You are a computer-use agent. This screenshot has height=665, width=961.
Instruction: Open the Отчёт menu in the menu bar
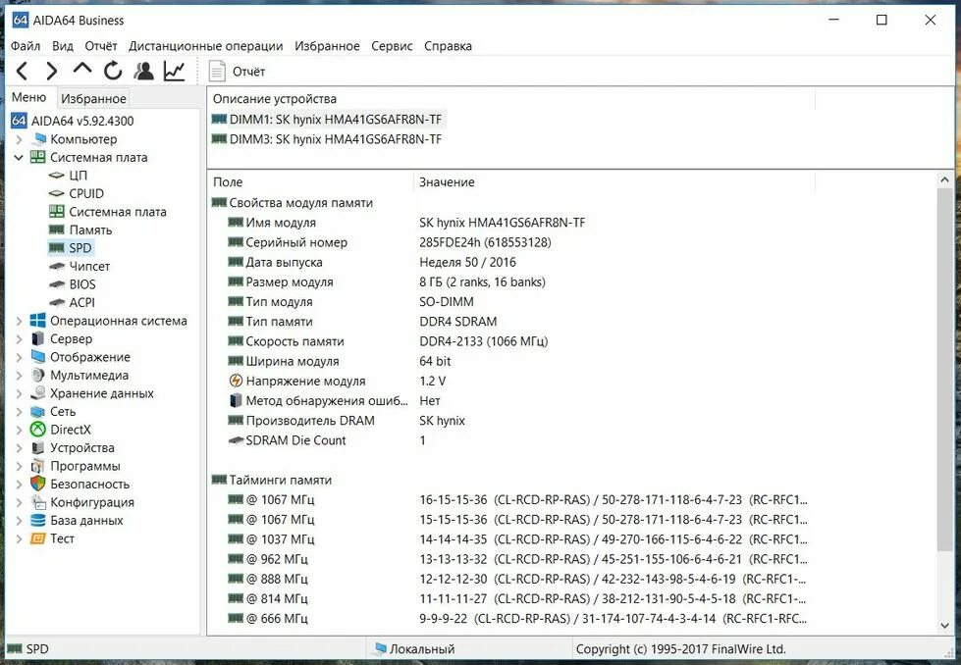click(x=101, y=46)
